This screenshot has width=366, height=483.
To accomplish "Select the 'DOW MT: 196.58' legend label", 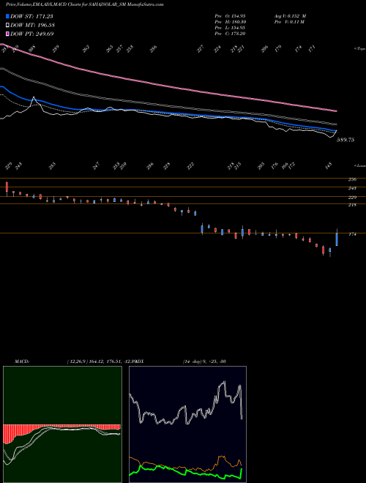I will pos(32,26).
